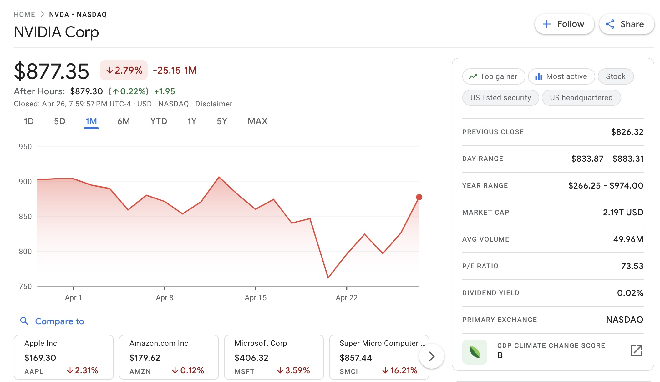Click the Apr 15 axis label
660x382 pixels.
coord(256,298)
